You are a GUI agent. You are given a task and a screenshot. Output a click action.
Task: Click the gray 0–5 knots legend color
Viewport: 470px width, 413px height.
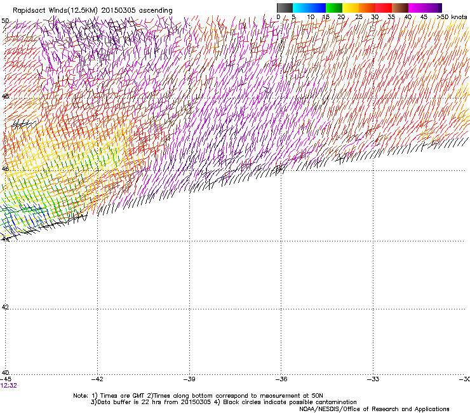pyautogui.click(x=285, y=8)
